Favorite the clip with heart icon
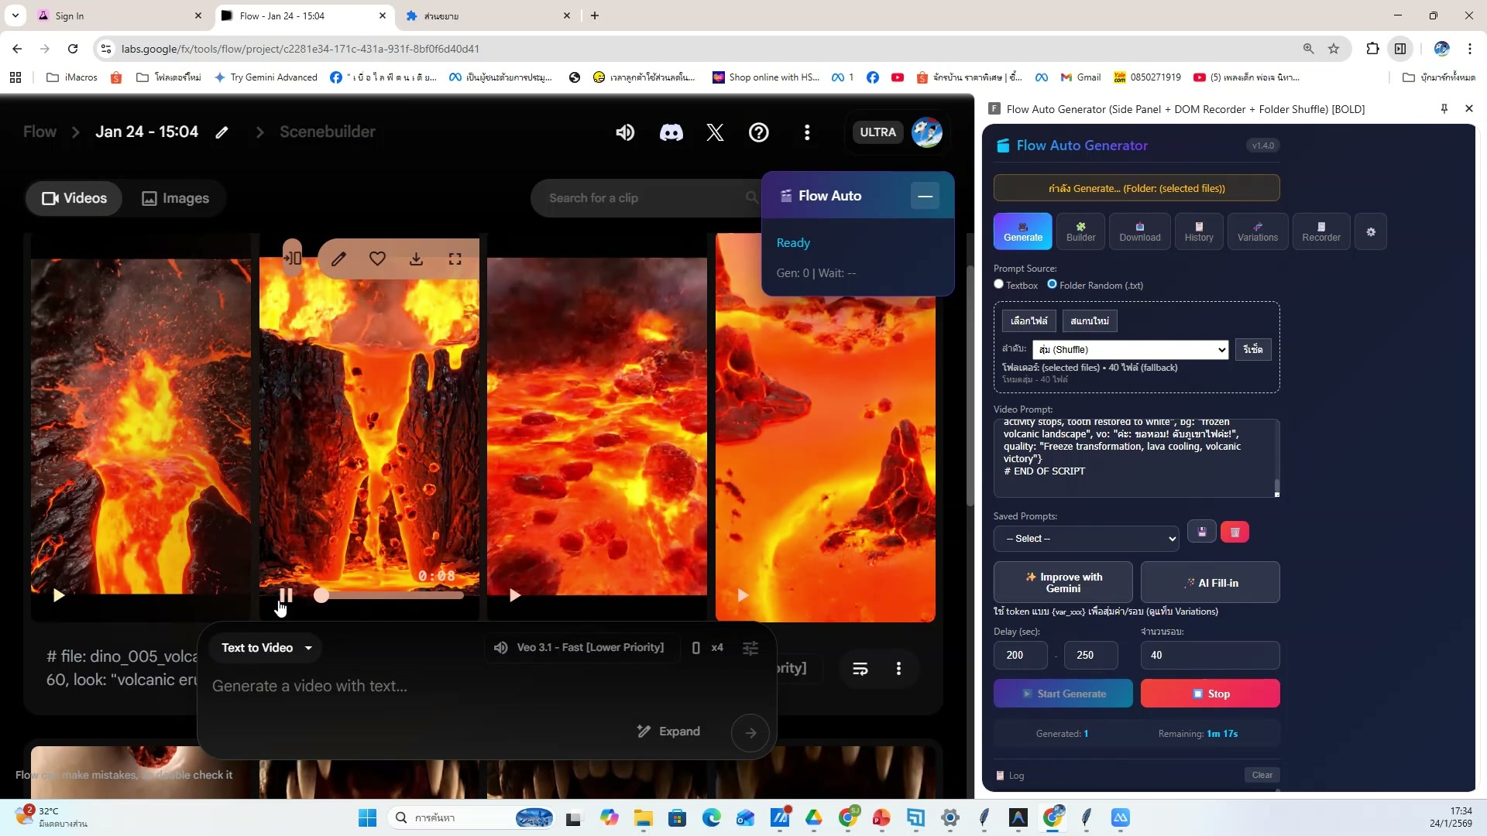Viewport: 1487px width, 836px height. point(377,259)
